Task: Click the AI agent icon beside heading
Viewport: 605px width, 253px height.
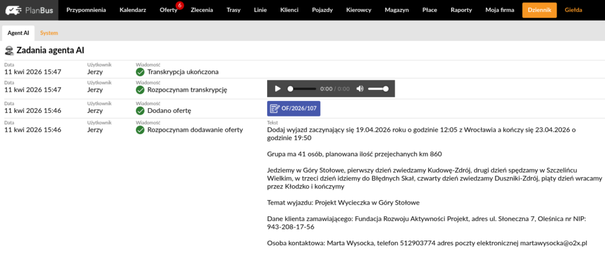Action: [9, 51]
